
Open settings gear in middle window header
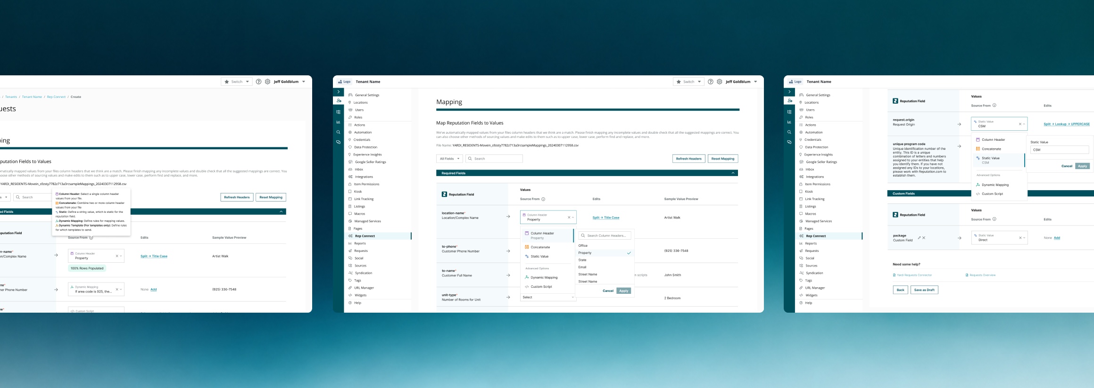(x=720, y=81)
